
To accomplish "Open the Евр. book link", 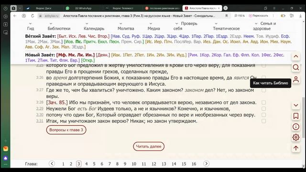I will click(74, 60).
